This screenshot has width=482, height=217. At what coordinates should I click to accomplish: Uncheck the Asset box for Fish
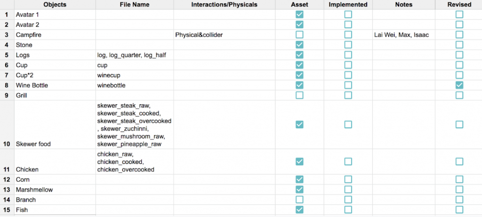[x=299, y=209]
